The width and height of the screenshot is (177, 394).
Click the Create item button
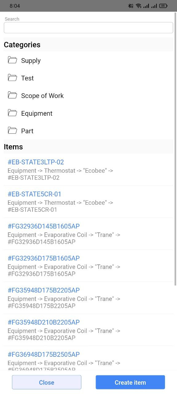[130, 382]
